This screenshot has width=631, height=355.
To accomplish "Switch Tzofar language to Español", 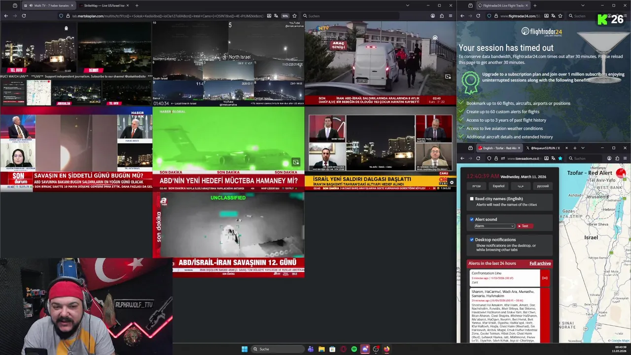I will pos(498,186).
